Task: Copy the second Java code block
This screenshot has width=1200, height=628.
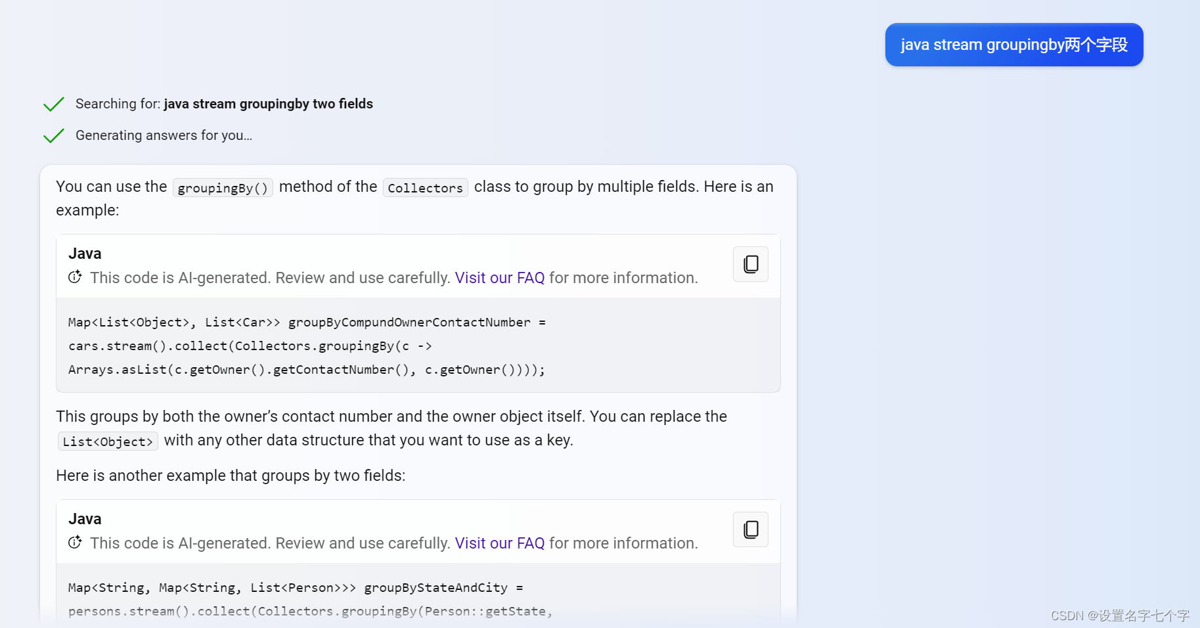Action: click(x=751, y=529)
